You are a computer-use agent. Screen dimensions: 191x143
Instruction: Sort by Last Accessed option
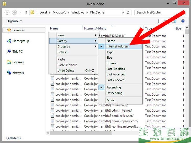click(120, 74)
